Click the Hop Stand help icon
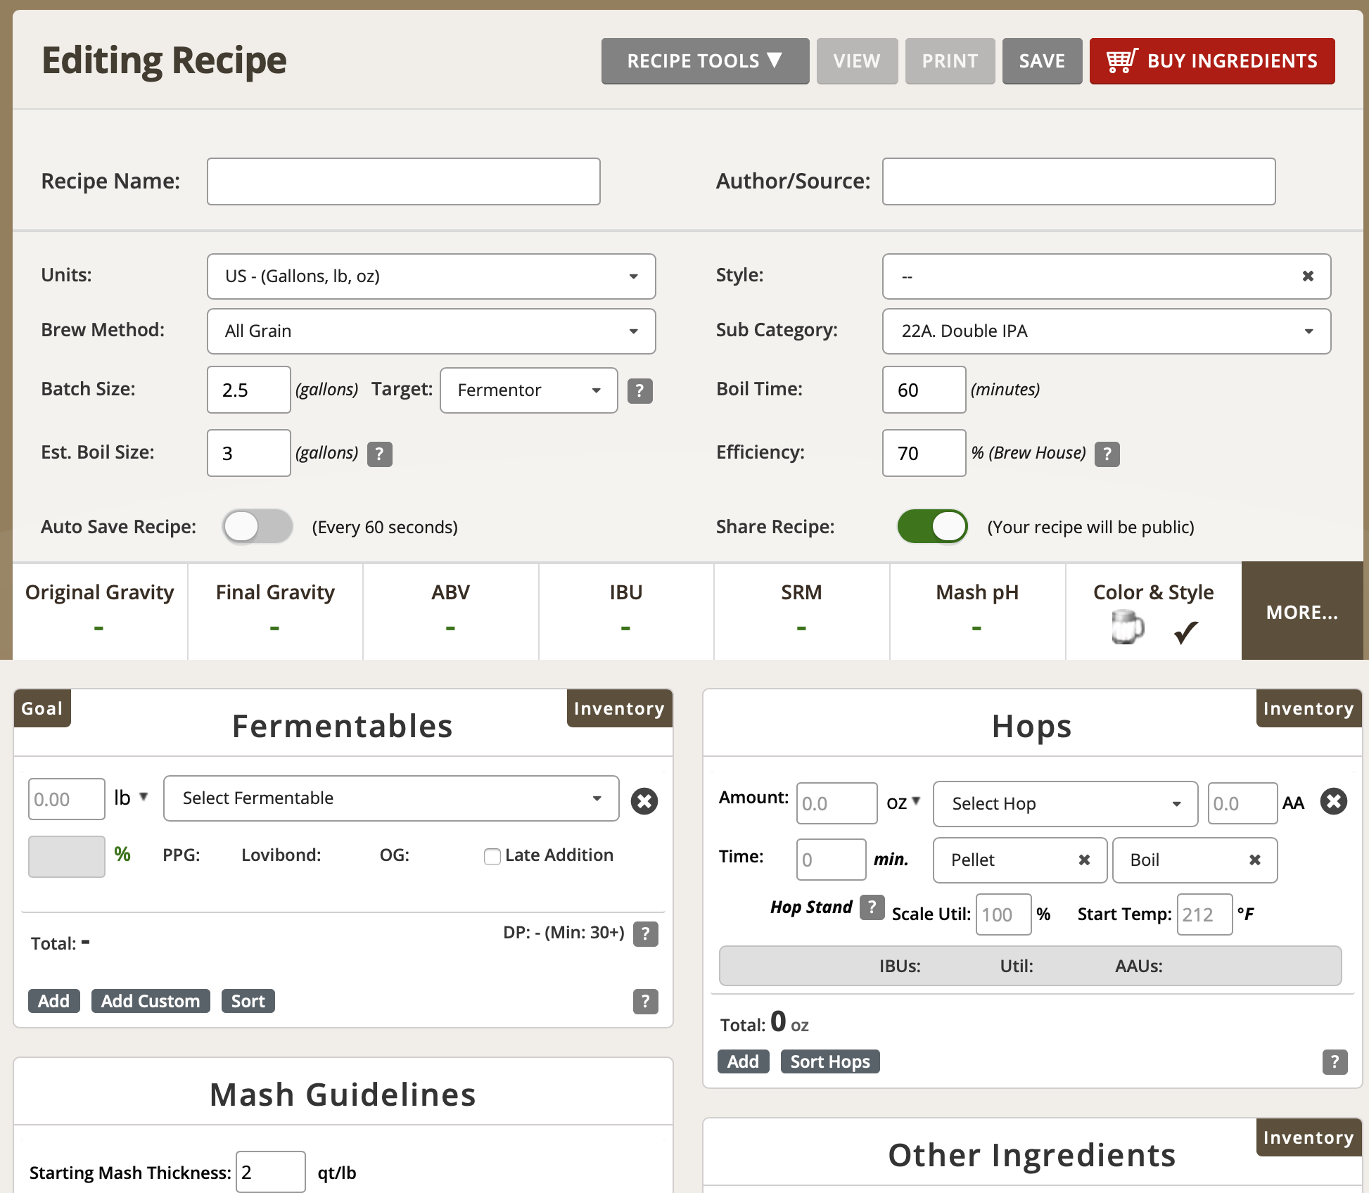Screen dimensions: 1369x1193 point(872,907)
